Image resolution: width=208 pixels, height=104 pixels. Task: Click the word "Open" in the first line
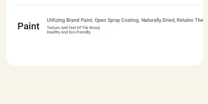pos(100,20)
